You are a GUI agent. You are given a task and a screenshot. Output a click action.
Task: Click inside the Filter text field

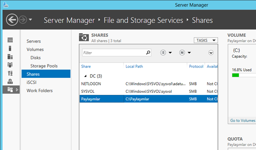pos(114,53)
